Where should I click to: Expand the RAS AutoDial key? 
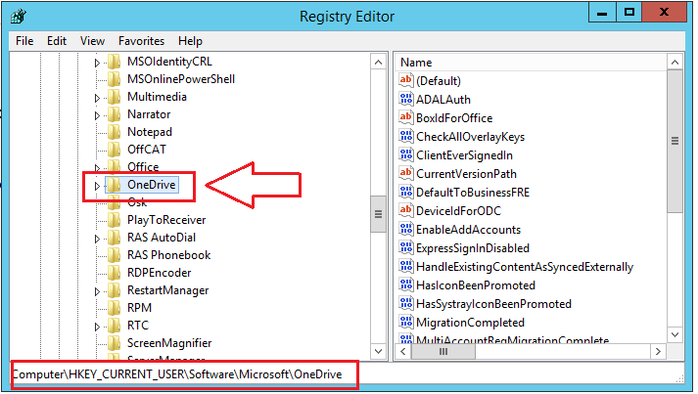coord(97,239)
